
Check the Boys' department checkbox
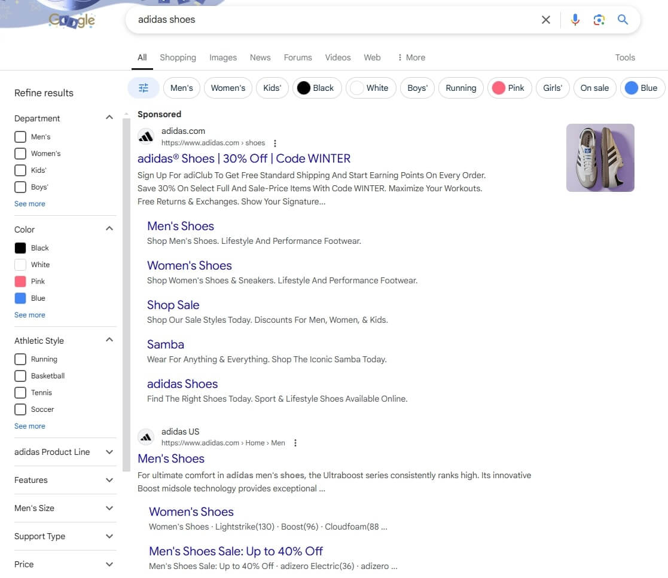click(20, 187)
